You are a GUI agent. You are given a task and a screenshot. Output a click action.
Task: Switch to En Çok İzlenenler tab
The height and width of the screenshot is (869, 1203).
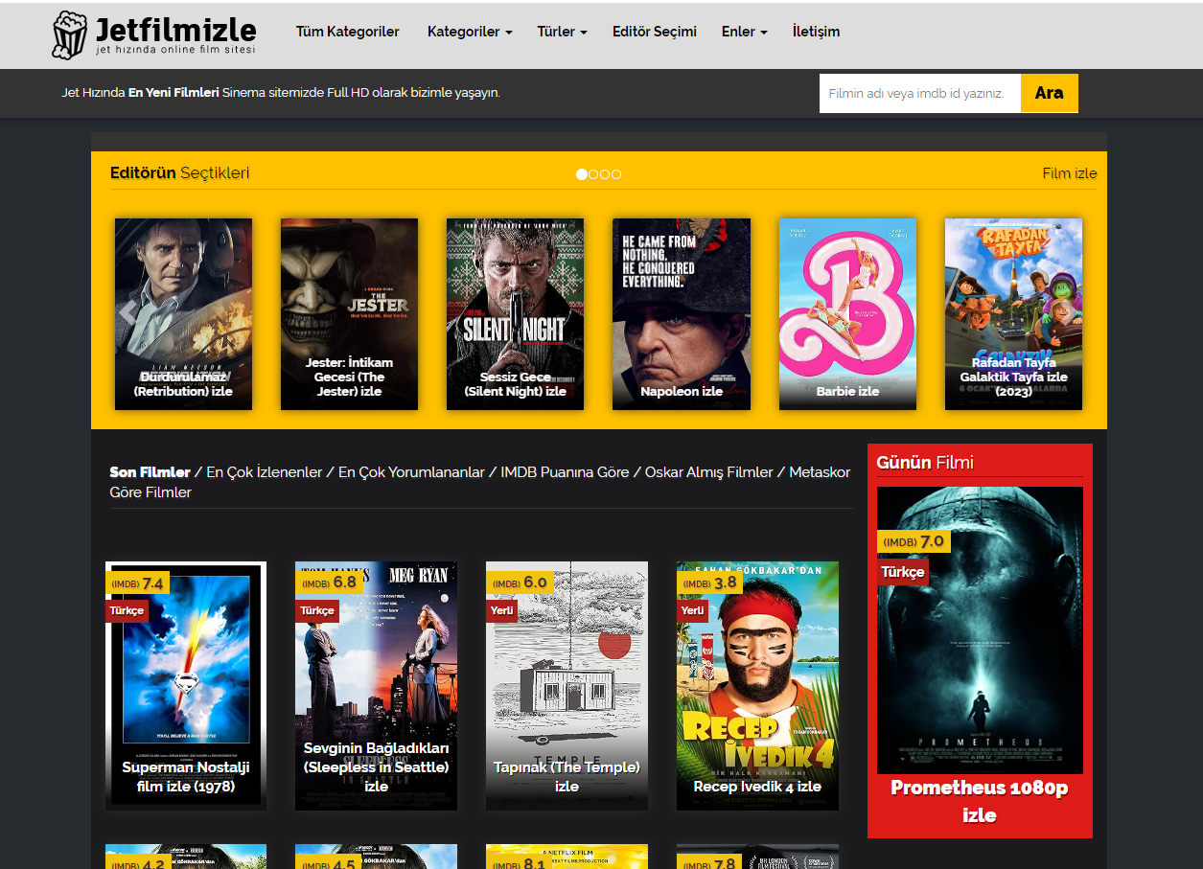[x=264, y=472]
